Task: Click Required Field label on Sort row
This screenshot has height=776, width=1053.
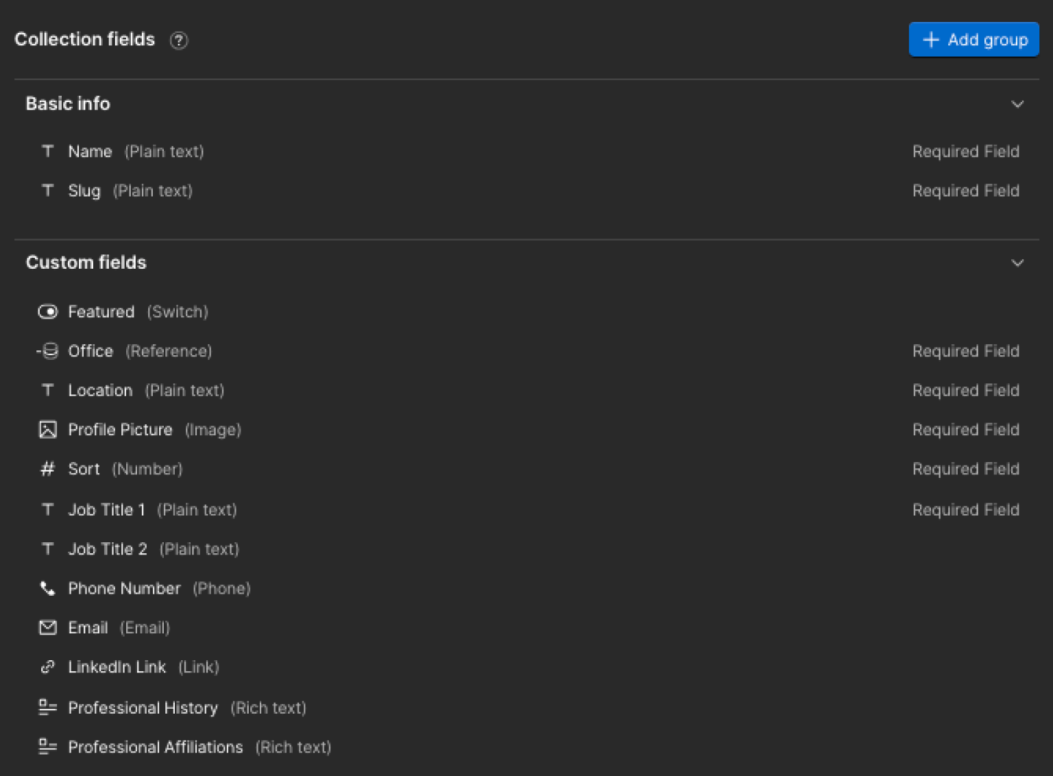Action: click(966, 469)
